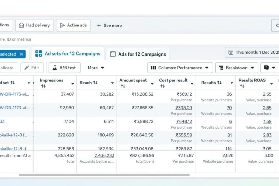Select the Ad sets for 12 Campaigns tab
Viewport: 279px width, 186px height.
tap(68, 54)
